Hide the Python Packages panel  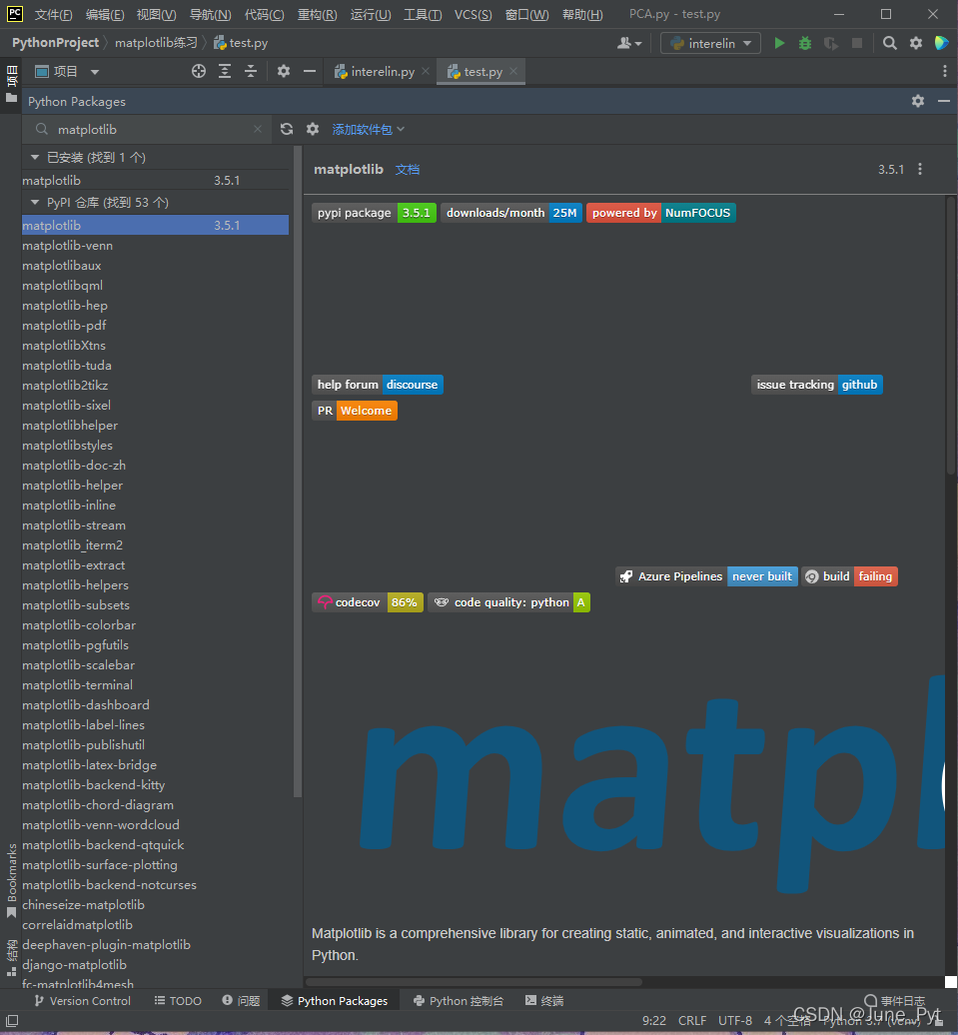pos(943,101)
